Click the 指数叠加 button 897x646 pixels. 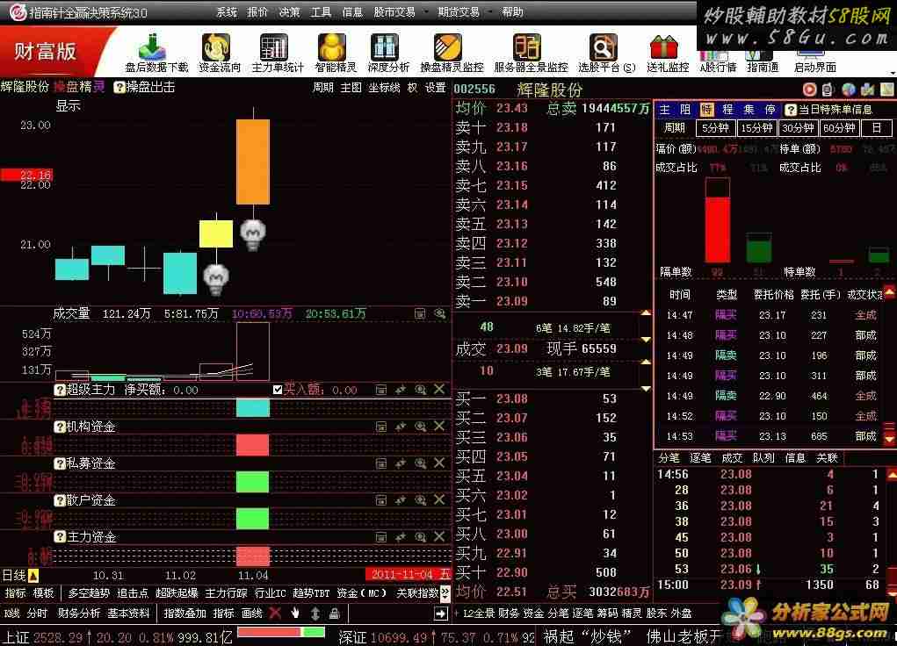[x=184, y=614]
